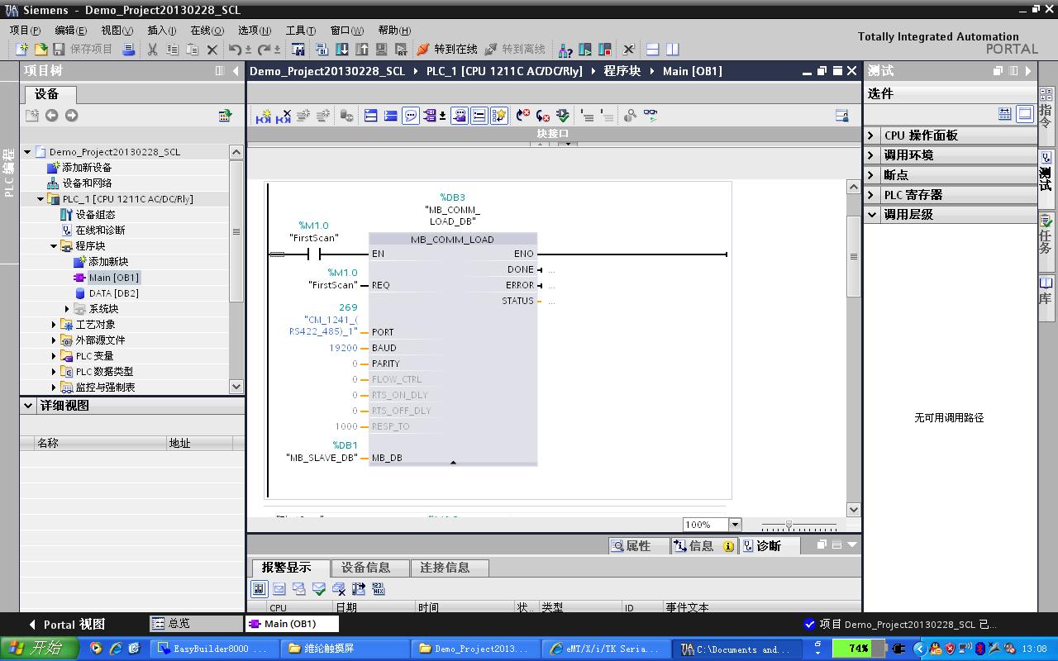
Task: Toggle the freeze alarm display button
Action: (259, 589)
